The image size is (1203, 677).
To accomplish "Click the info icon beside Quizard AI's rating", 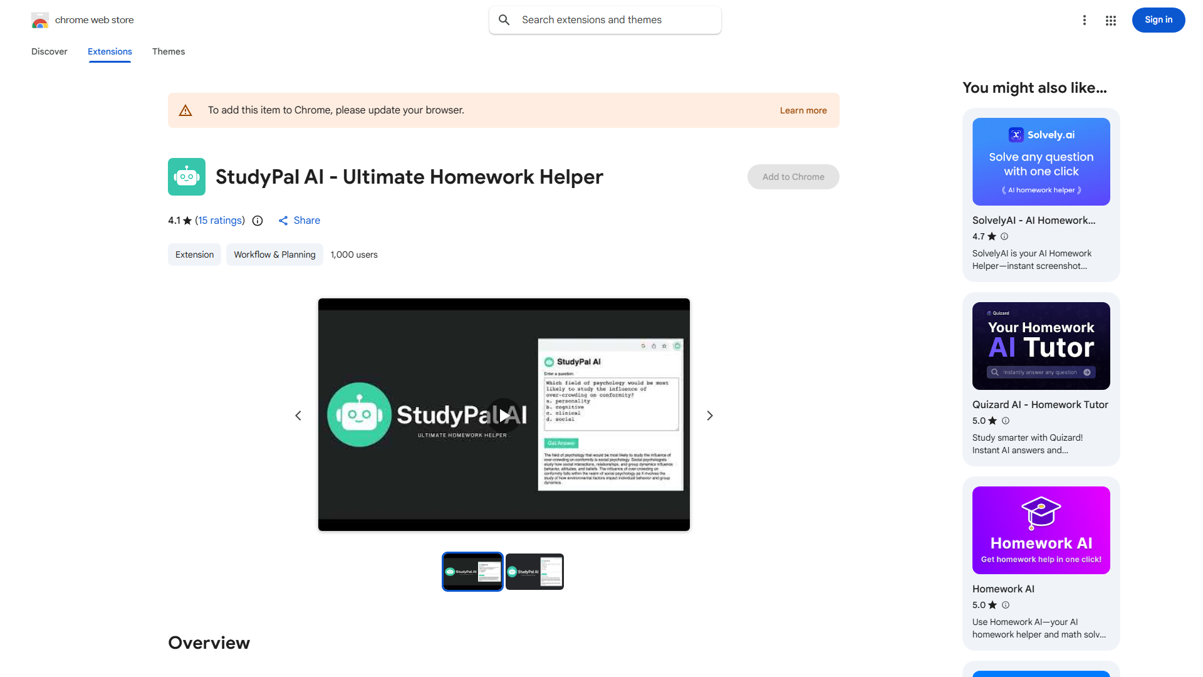I will pyautogui.click(x=1005, y=421).
